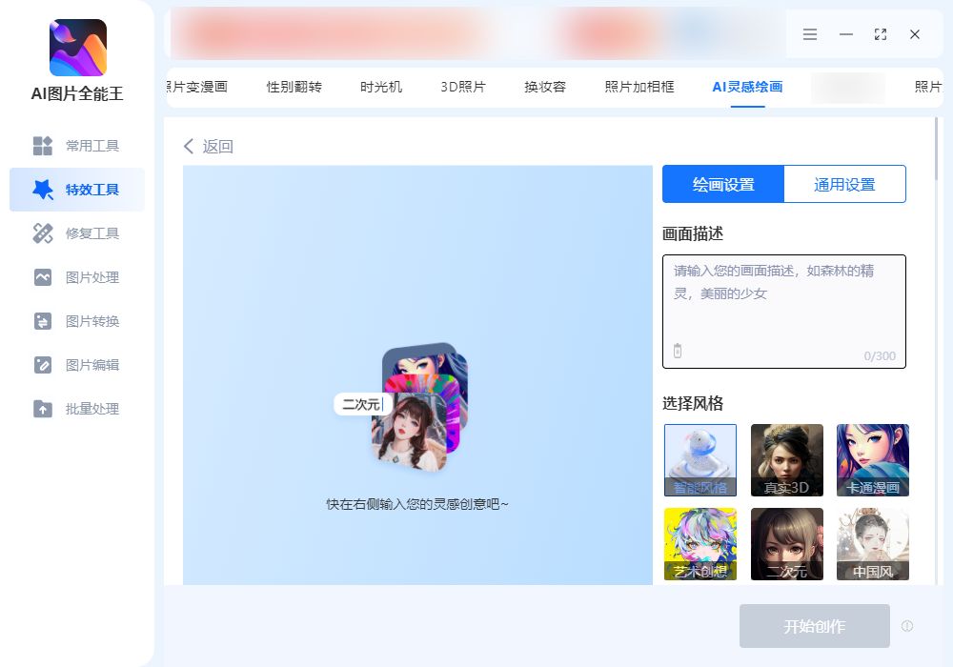Click the 特效工具 star icon
This screenshot has height=667, width=953.
point(44,190)
